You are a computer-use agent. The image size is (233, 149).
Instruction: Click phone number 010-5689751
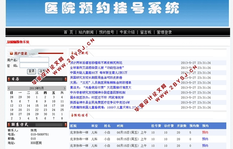tap(40, 134)
